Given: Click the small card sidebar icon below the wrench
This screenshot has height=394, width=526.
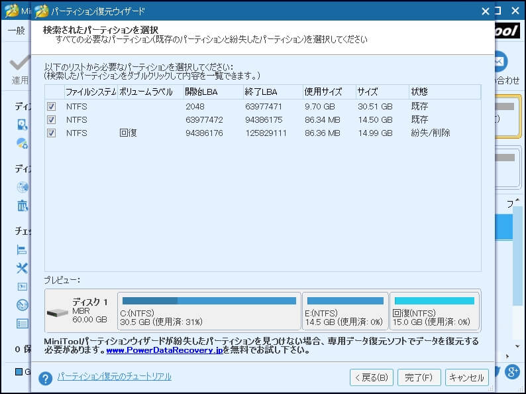Looking at the screenshot, I should 22,287.
